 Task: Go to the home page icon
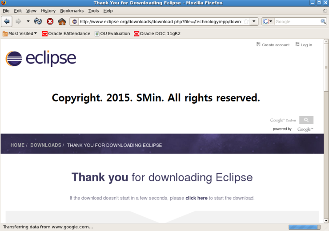[62, 21]
